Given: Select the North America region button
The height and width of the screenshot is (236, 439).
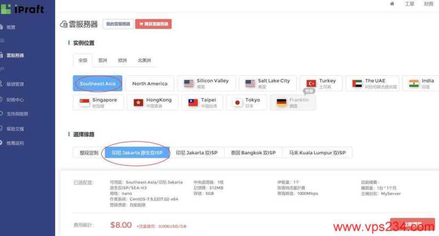Looking at the screenshot, I should tap(150, 83).
